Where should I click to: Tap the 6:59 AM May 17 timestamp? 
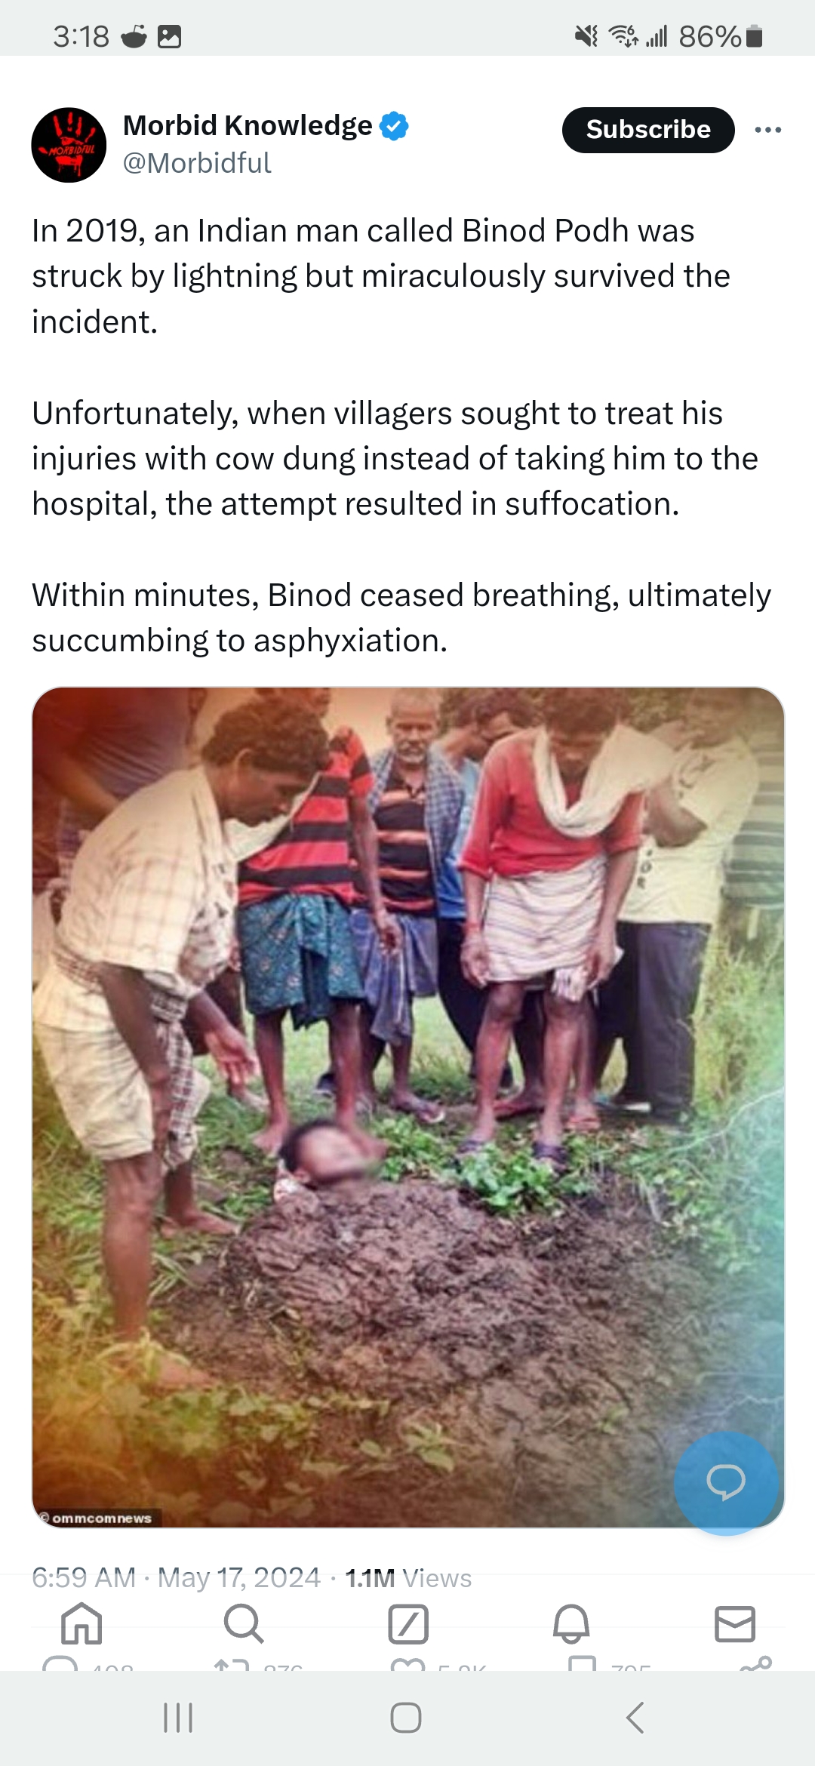[x=176, y=1577]
